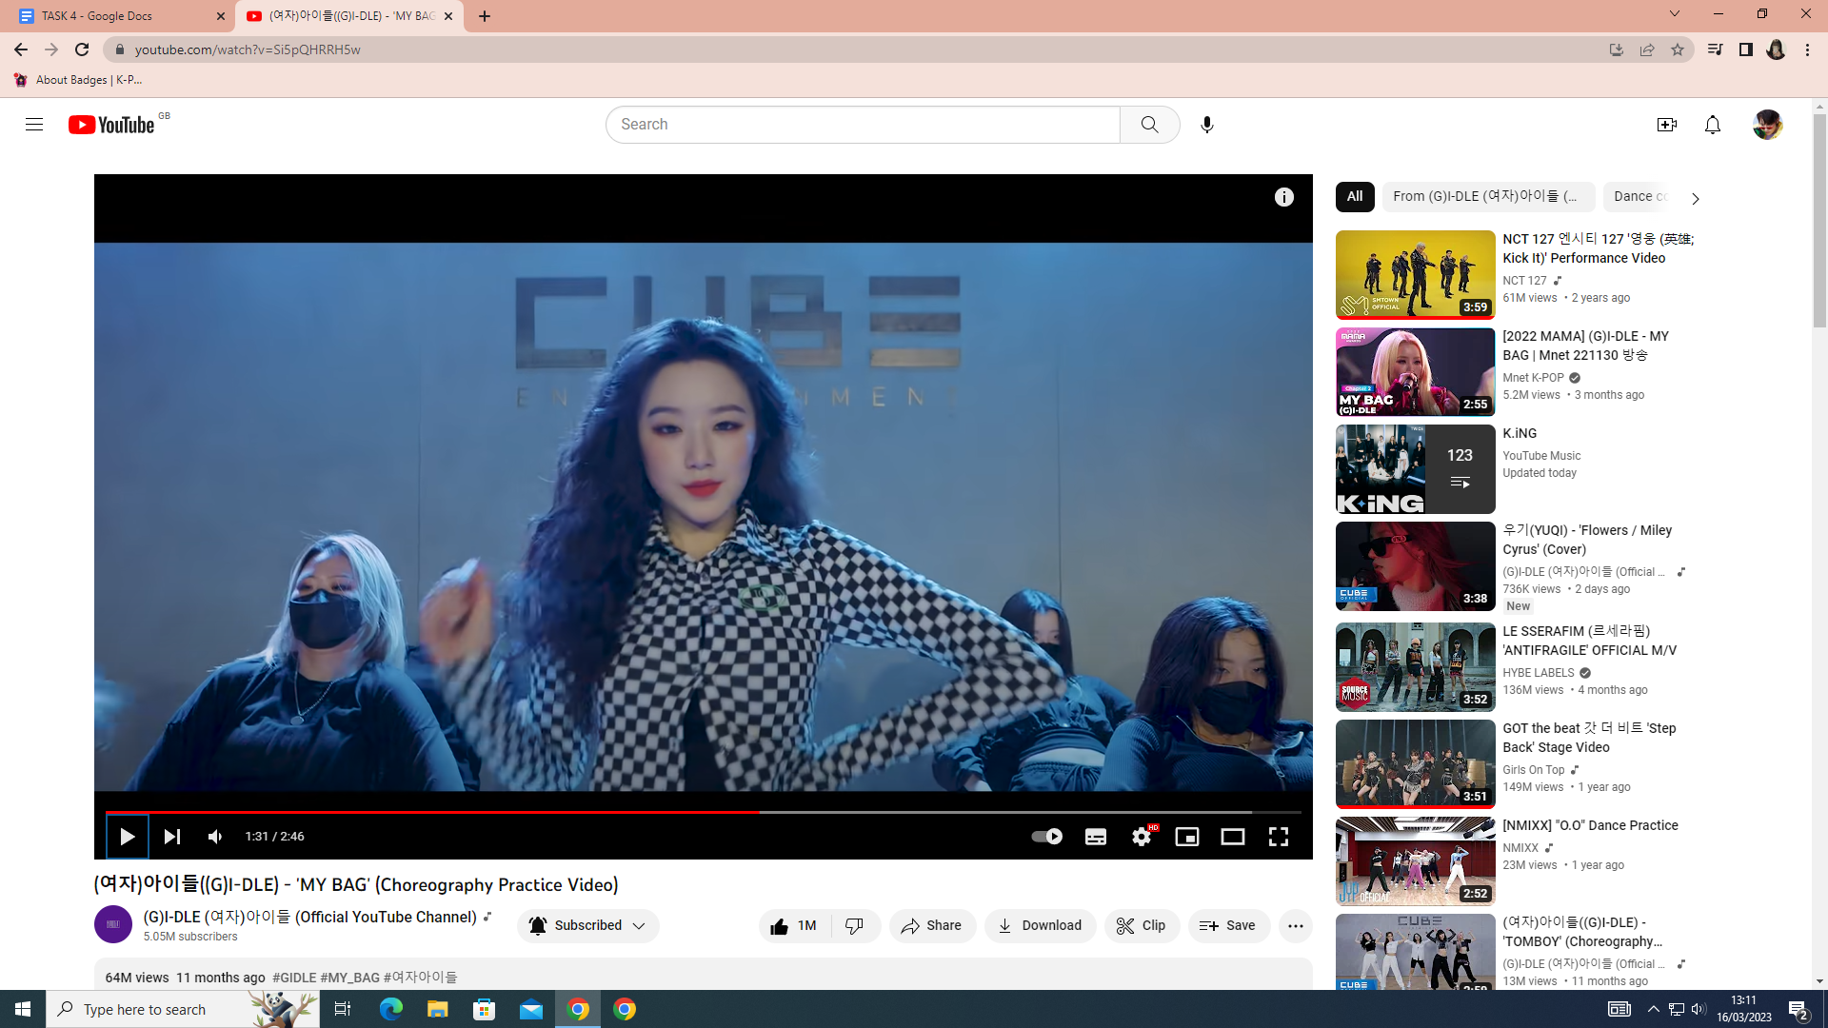The width and height of the screenshot is (1828, 1028).
Task: Download the video
Action: click(1040, 926)
